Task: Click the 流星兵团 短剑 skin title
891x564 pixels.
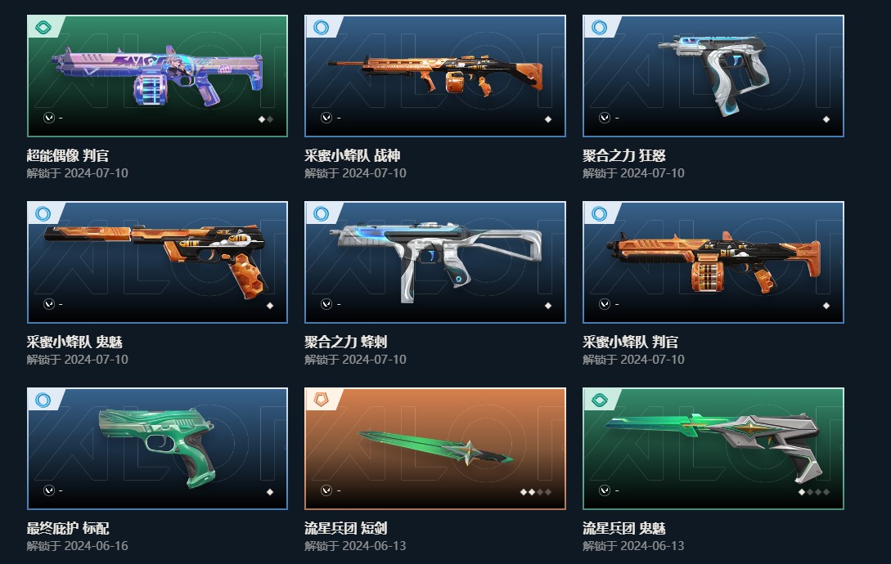Action: 345,528
